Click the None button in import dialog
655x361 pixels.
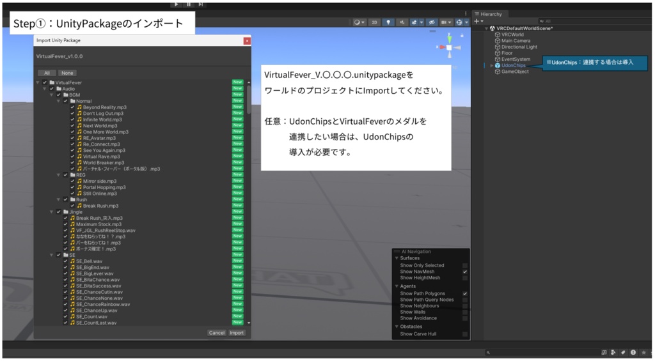[x=67, y=73]
